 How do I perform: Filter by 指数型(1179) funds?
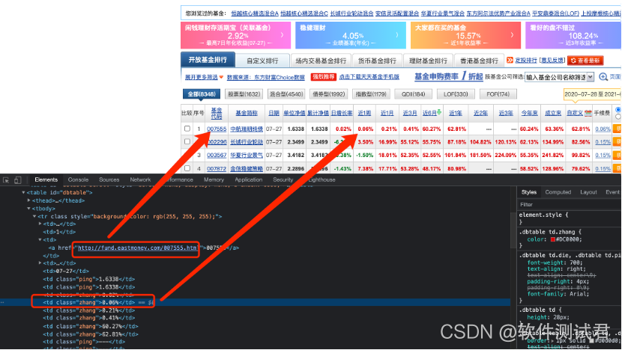[371, 94]
